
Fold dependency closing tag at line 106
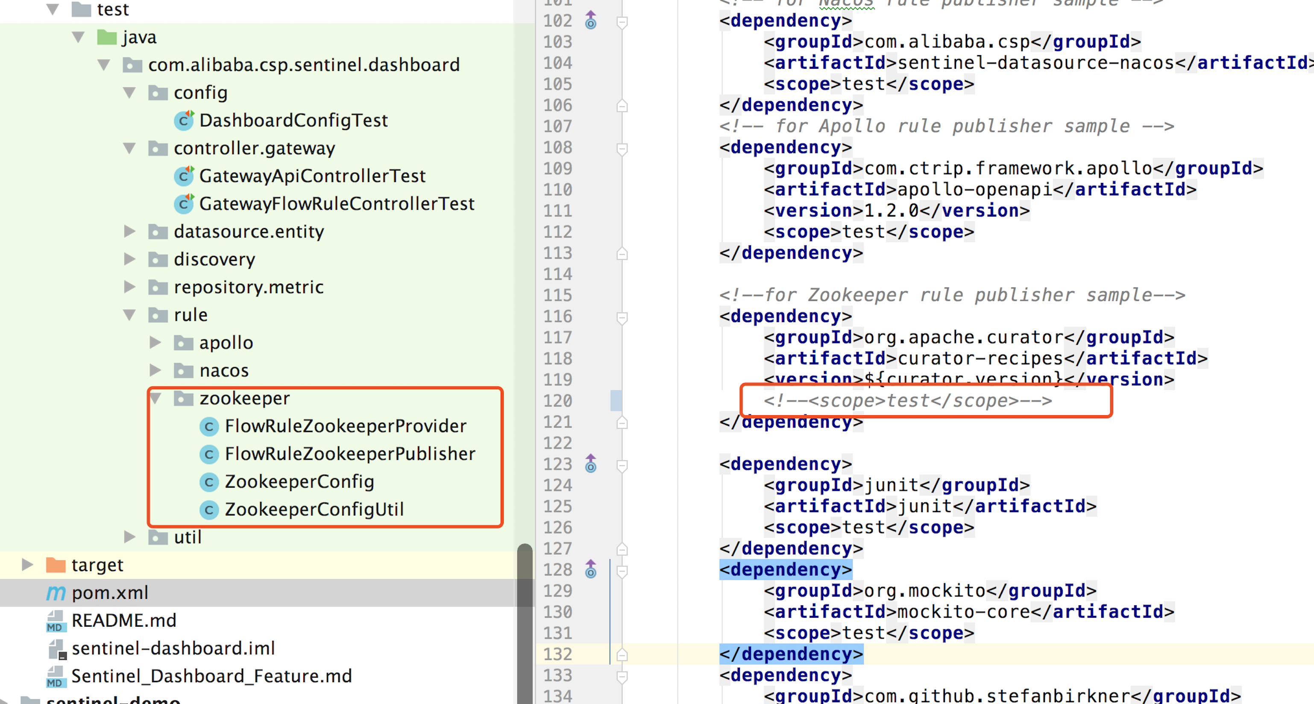pos(622,106)
